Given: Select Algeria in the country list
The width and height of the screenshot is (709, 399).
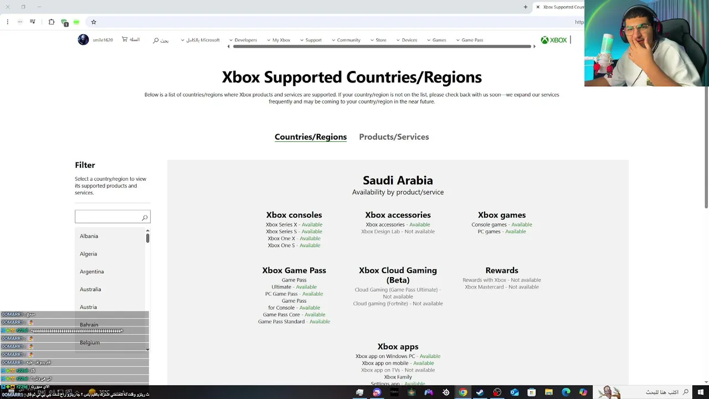Looking at the screenshot, I should 110,254.
